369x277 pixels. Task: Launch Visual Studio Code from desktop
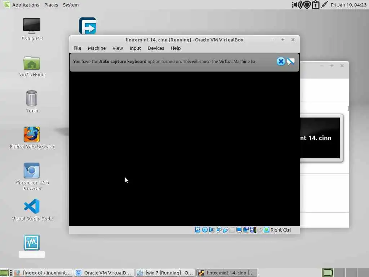click(32, 210)
